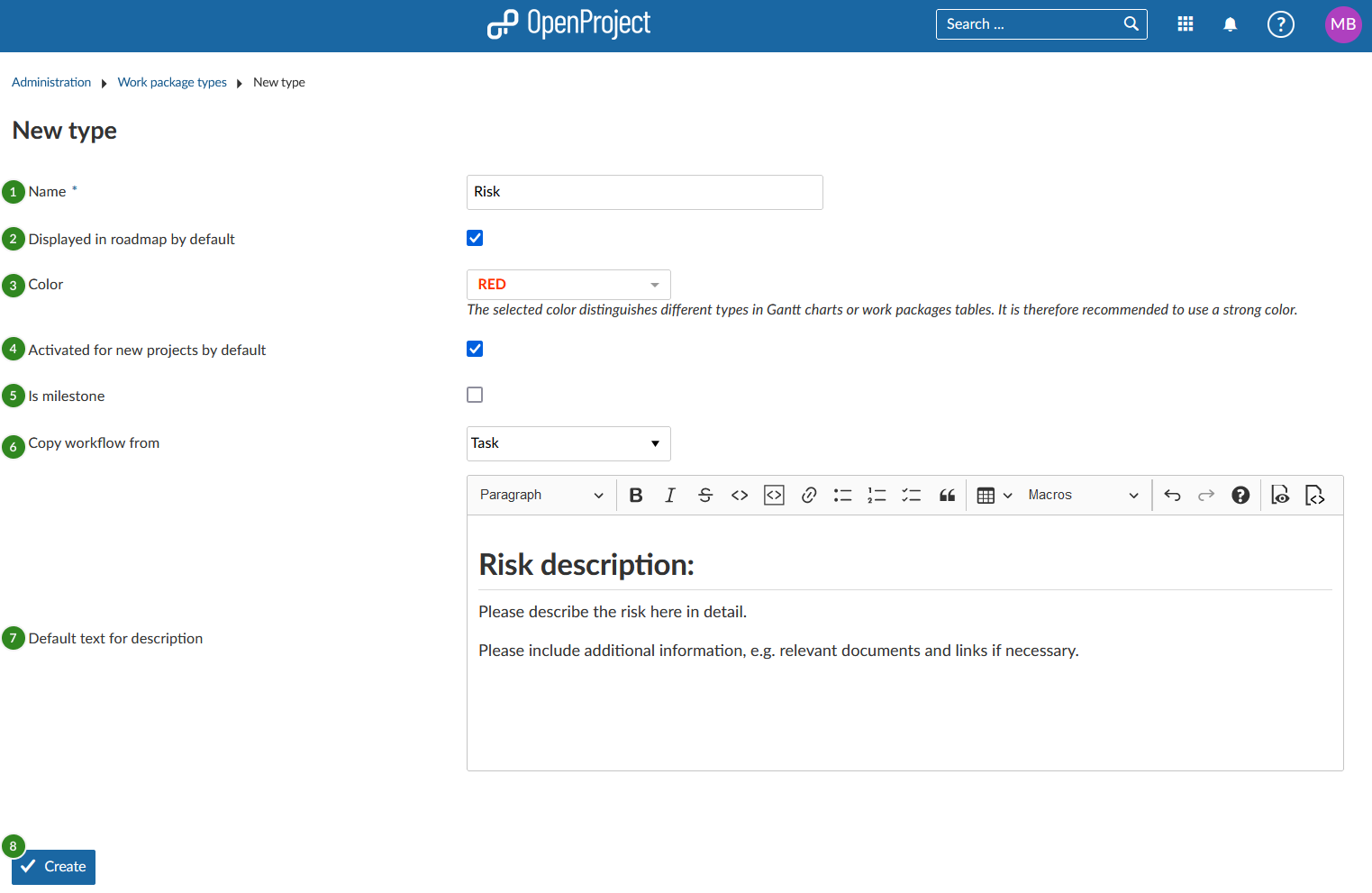Screen dimensions: 1372x893
Task: Check the Is milestone checkbox
Action: click(475, 395)
